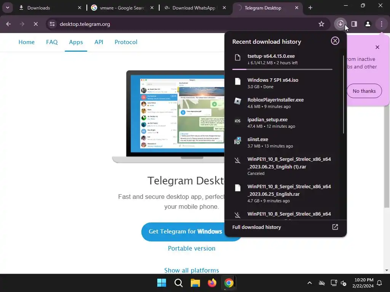The width and height of the screenshot is (390, 292).
Task: Click the No thanks button
Action: [x=364, y=91]
